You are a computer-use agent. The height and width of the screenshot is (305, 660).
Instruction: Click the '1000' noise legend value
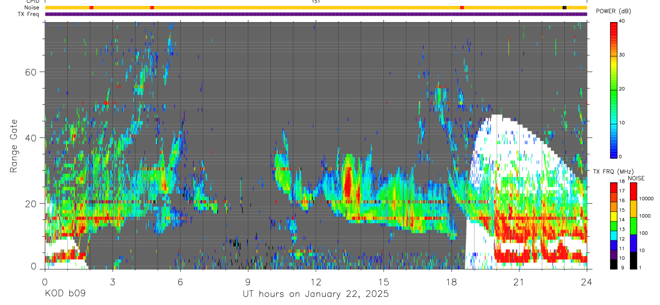click(645, 216)
